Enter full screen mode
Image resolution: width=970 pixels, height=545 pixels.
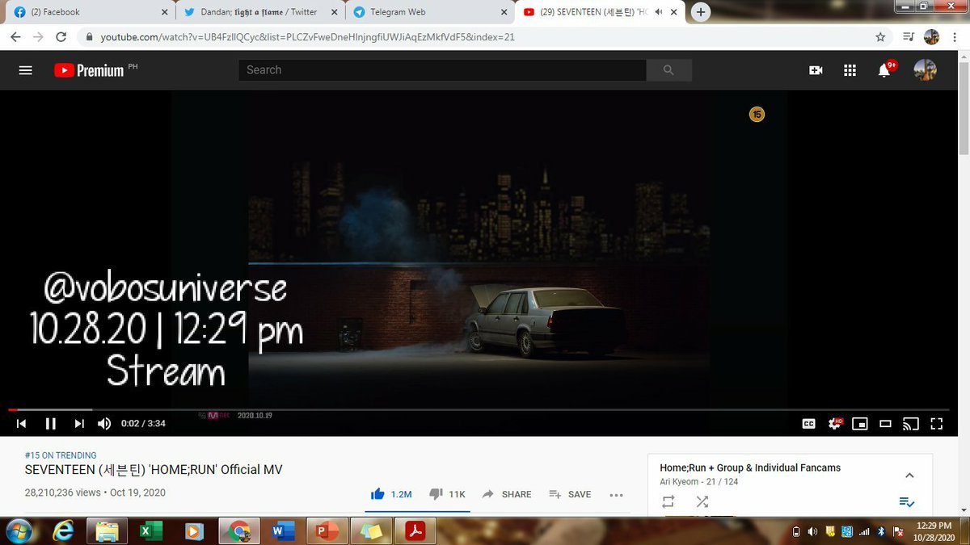tap(937, 423)
